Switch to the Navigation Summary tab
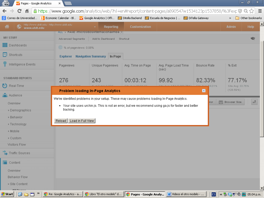Screen dimensions: 264x198 pos(91,56)
